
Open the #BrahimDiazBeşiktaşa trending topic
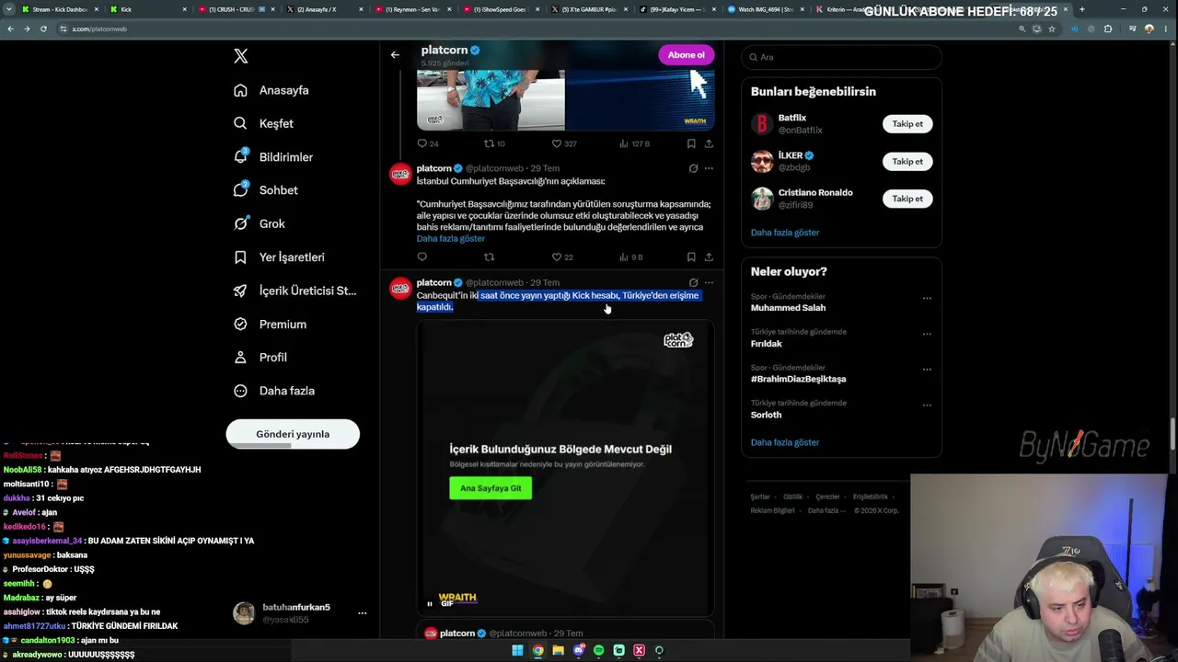coord(798,379)
